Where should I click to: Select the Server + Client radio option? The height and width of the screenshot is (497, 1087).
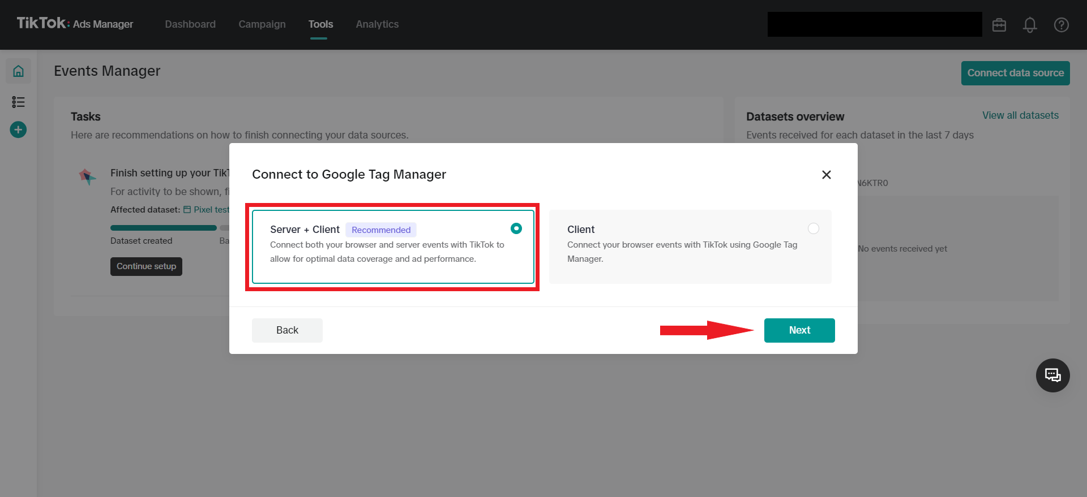516,228
